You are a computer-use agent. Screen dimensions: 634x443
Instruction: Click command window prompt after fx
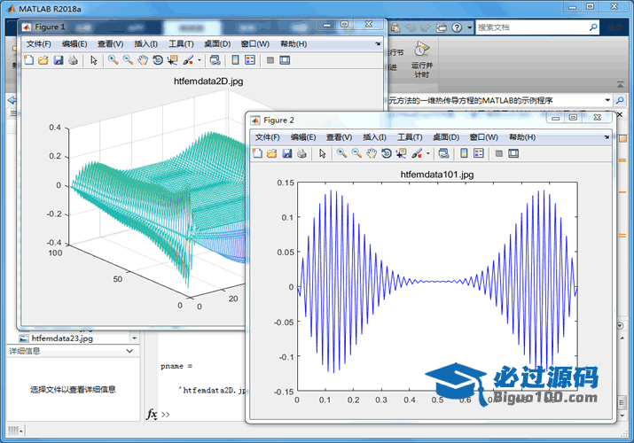[x=166, y=415]
